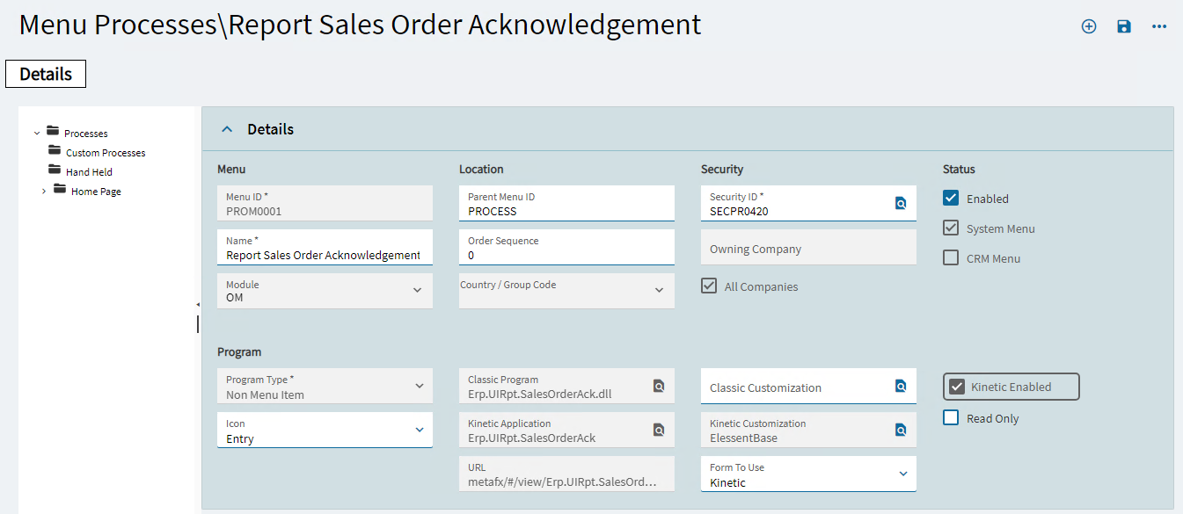Click the save disk icon
This screenshot has height=514, width=1183.
click(1124, 26)
